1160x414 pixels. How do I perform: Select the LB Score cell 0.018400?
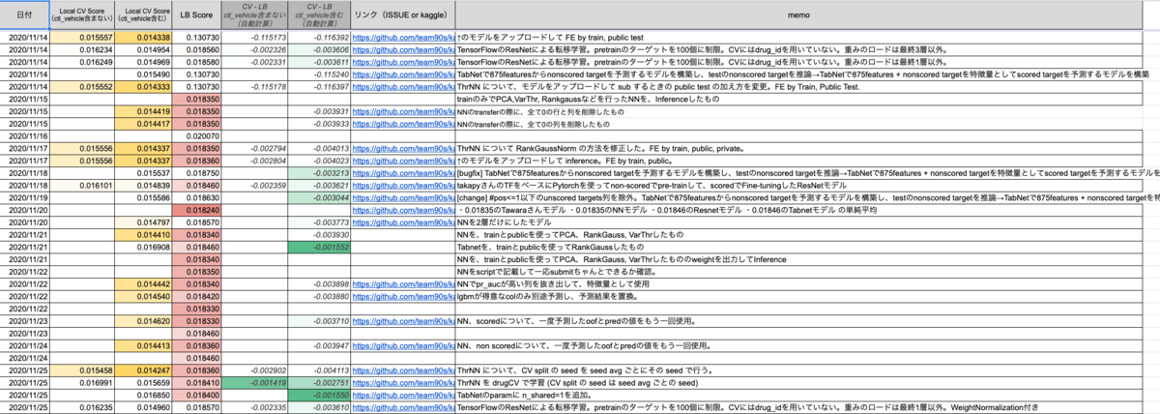[x=196, y=396]
